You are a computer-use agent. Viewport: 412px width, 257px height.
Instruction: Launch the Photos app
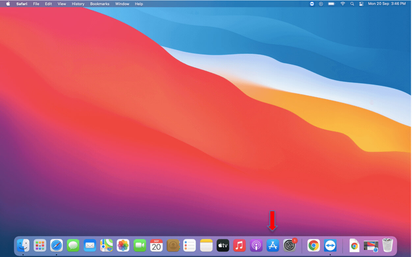point(123,245)
